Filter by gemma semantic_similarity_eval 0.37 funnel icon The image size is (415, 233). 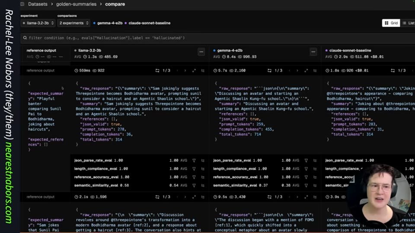coord(306,186)
